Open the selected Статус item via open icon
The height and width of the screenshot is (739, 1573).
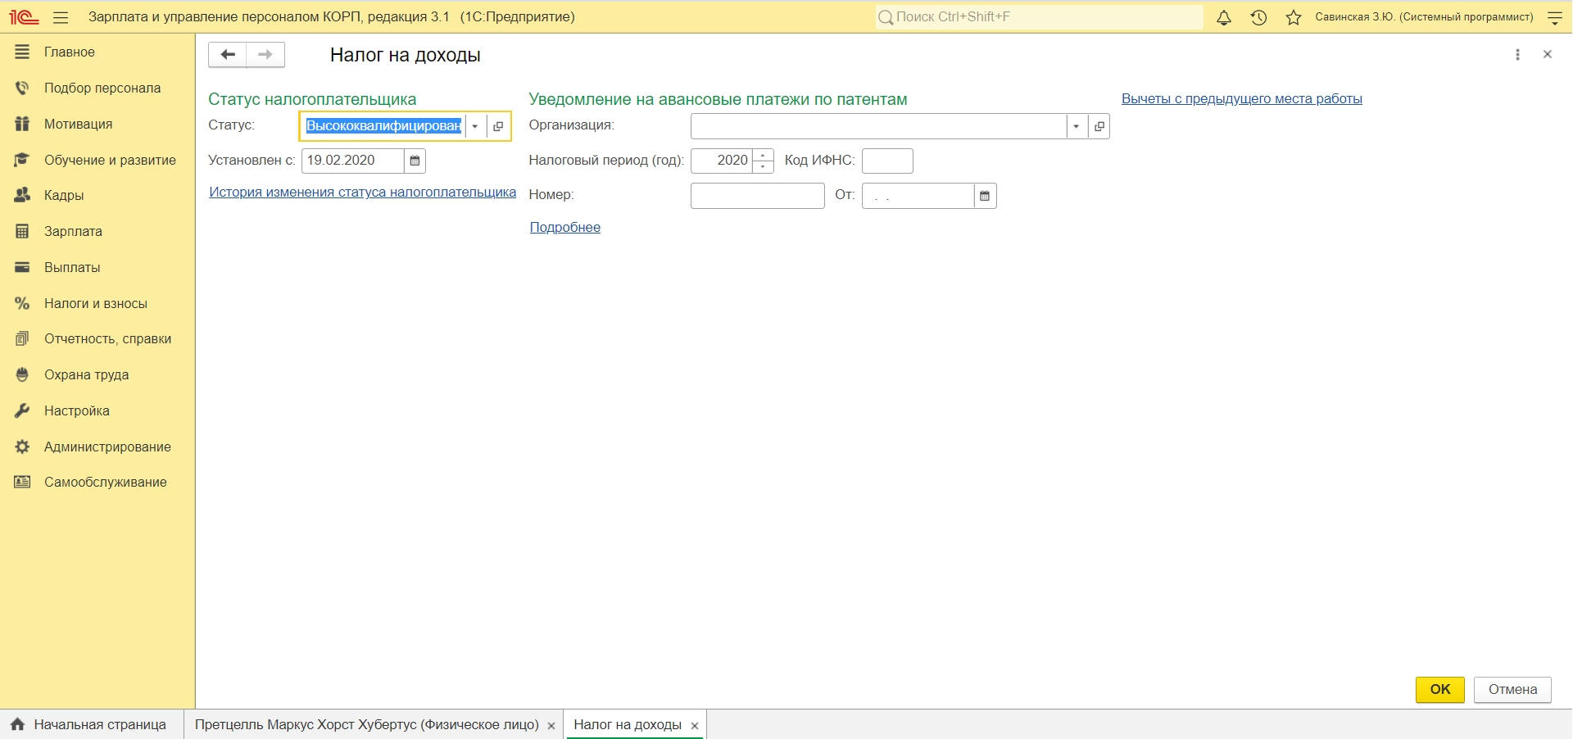498,126
